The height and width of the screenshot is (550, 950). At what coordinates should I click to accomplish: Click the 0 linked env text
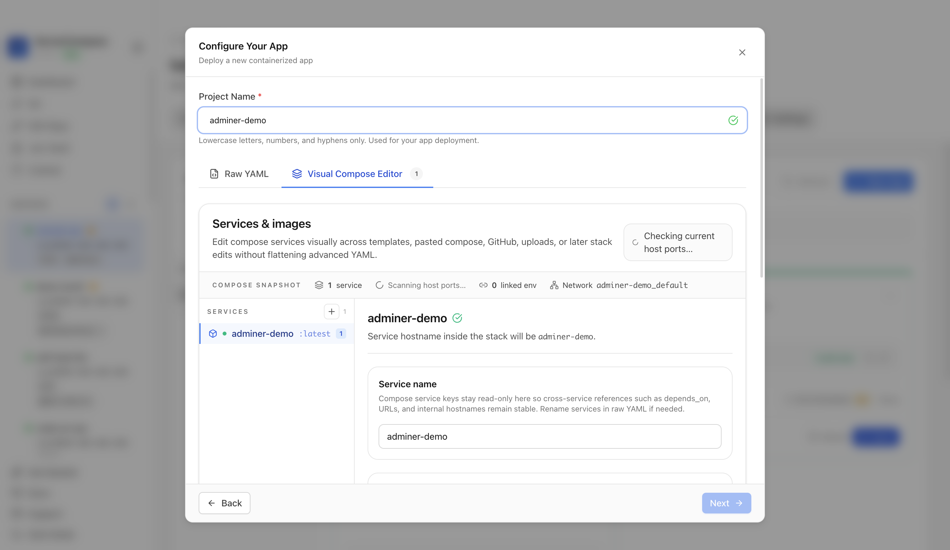point(514,285)
